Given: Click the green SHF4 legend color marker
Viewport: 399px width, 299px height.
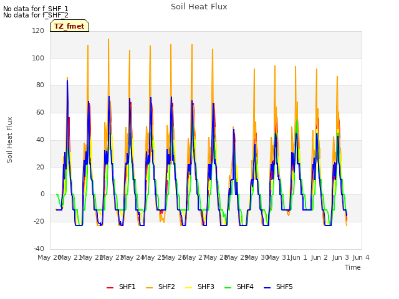Looking at the screenshot, I should coord(228,288).
